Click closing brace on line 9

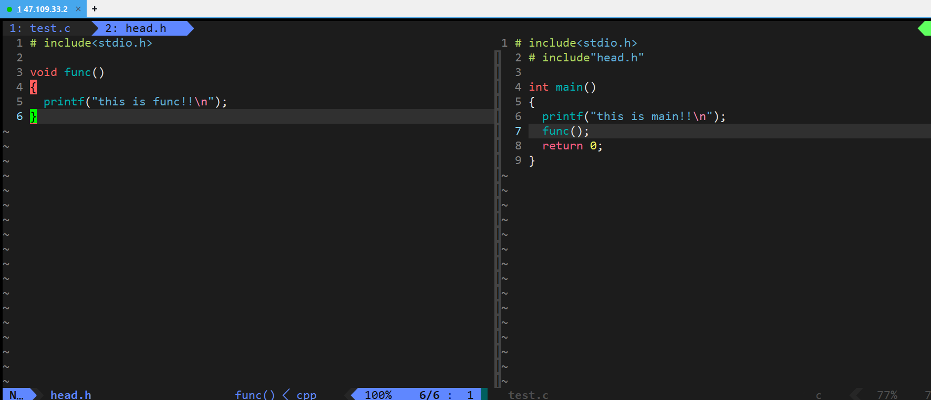point(532,160)
